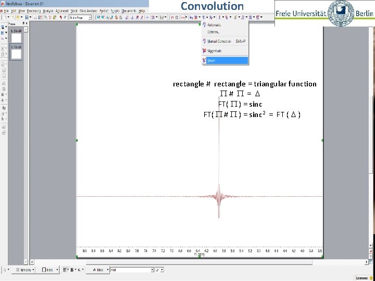The image size is (375, 281).
Task: Click the Print icon in the toolbar
Action: pos(35,17)
